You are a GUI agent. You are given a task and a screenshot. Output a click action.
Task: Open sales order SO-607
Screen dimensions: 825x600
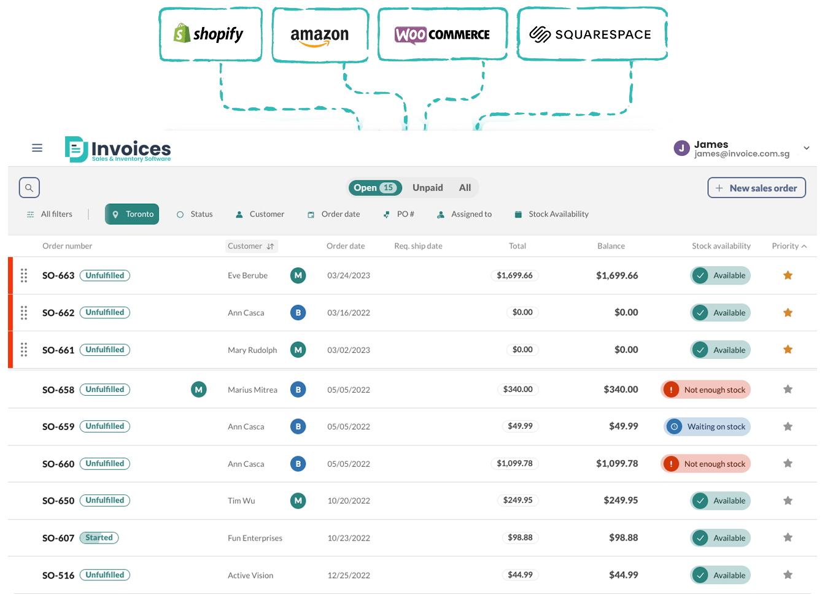pyautogui.click(x=58, y=538)
